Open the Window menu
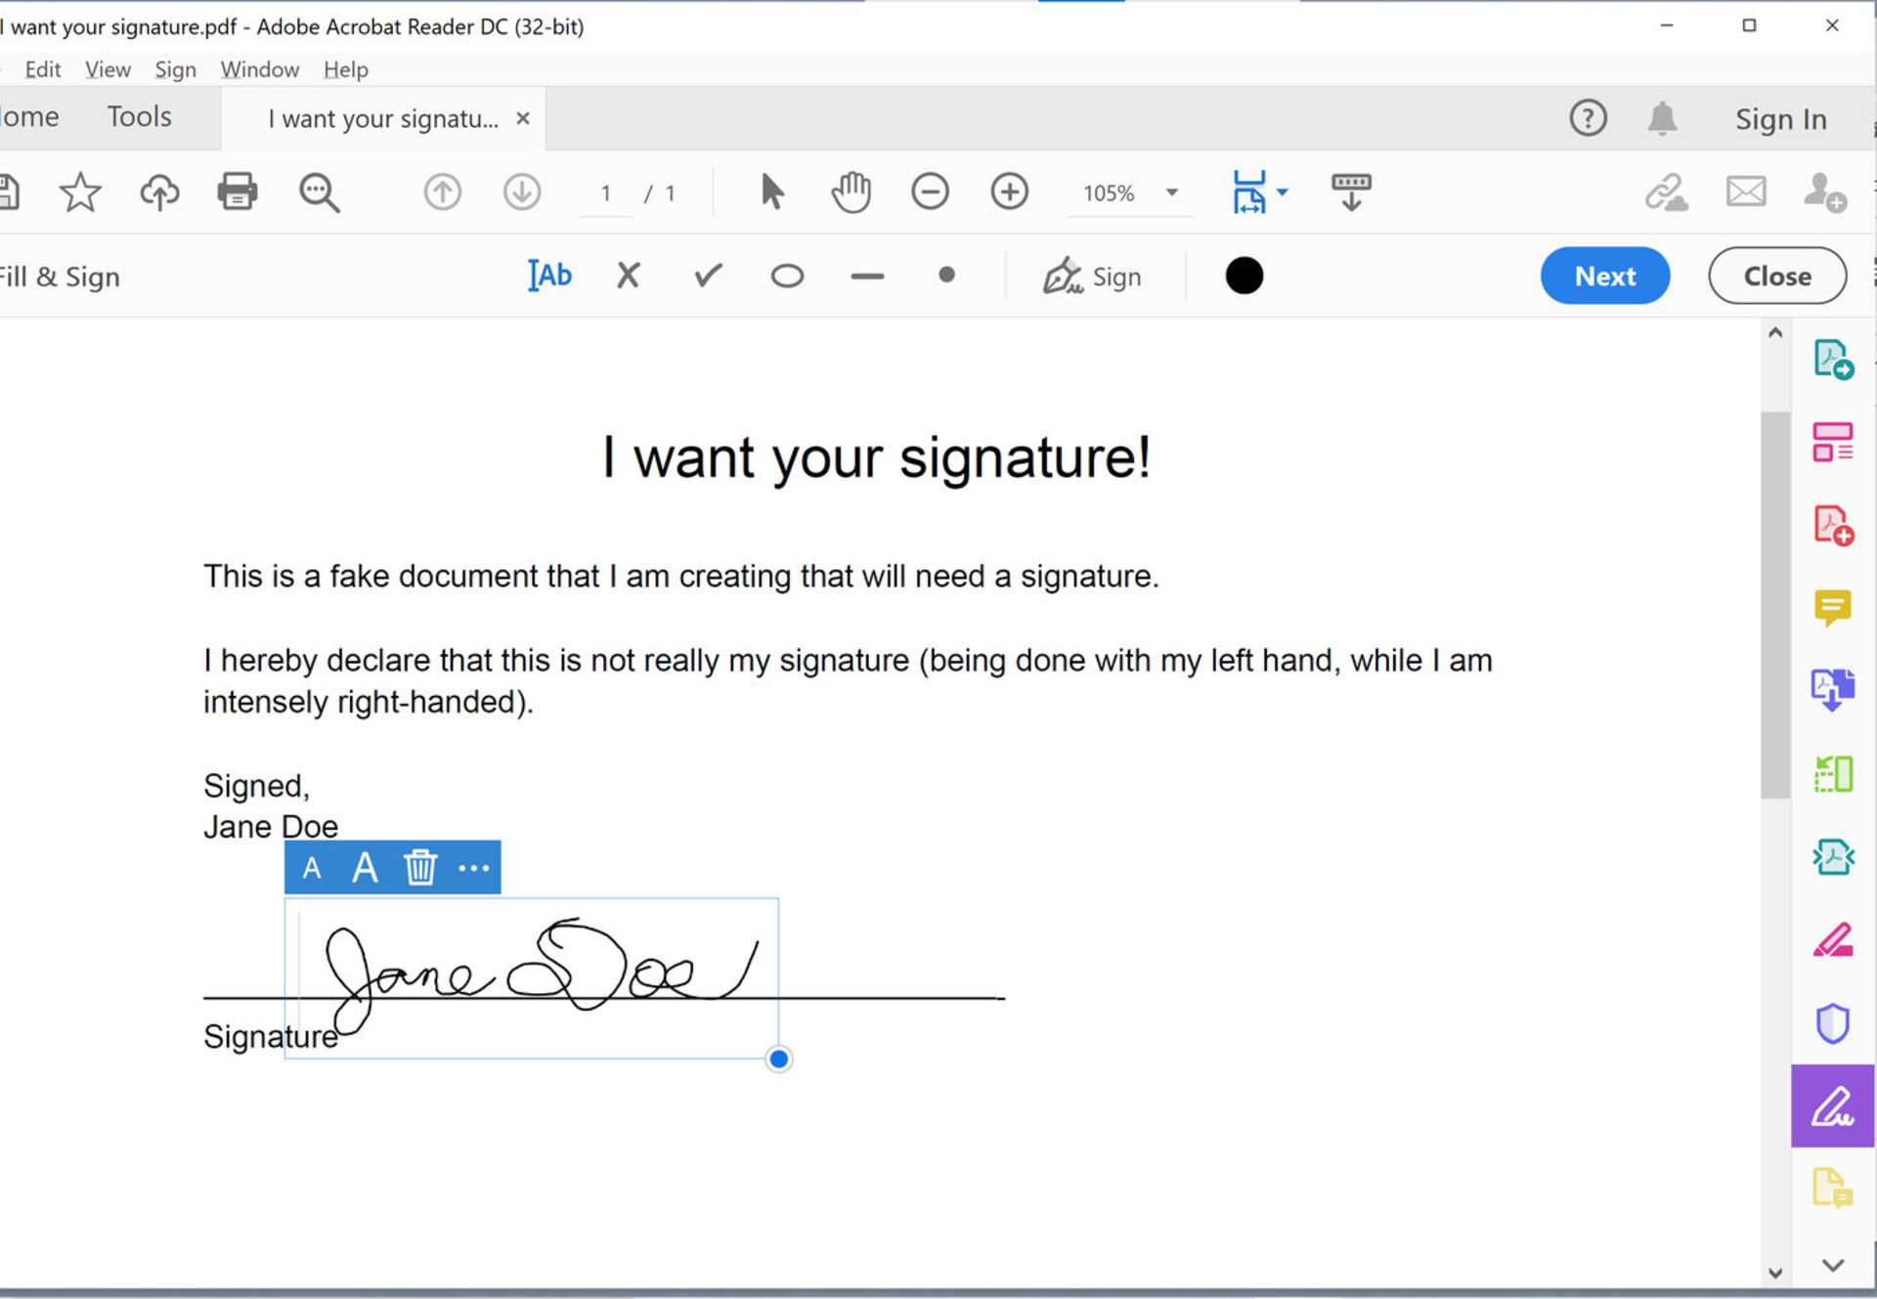The image size is (1877, 1299). click(259, 69)
